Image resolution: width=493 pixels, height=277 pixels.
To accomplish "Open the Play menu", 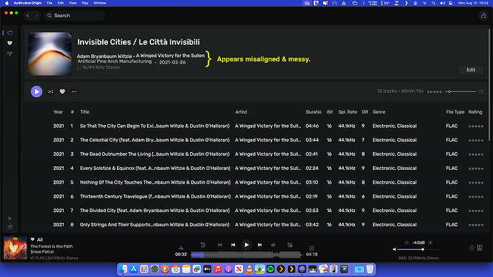I will 85,3.
